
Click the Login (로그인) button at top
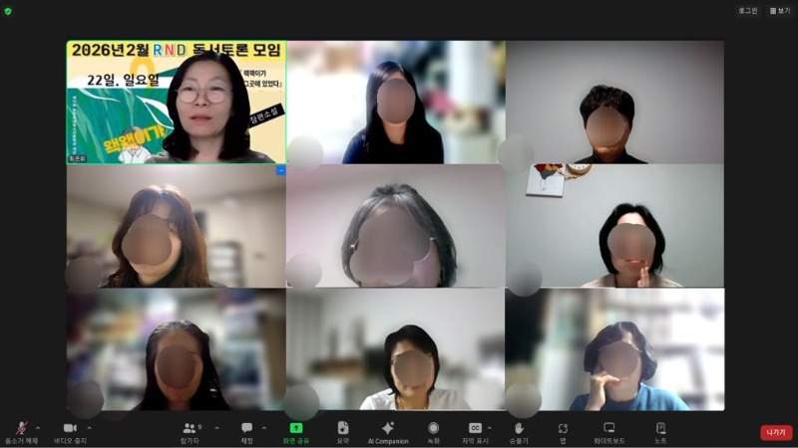(747, 11)
